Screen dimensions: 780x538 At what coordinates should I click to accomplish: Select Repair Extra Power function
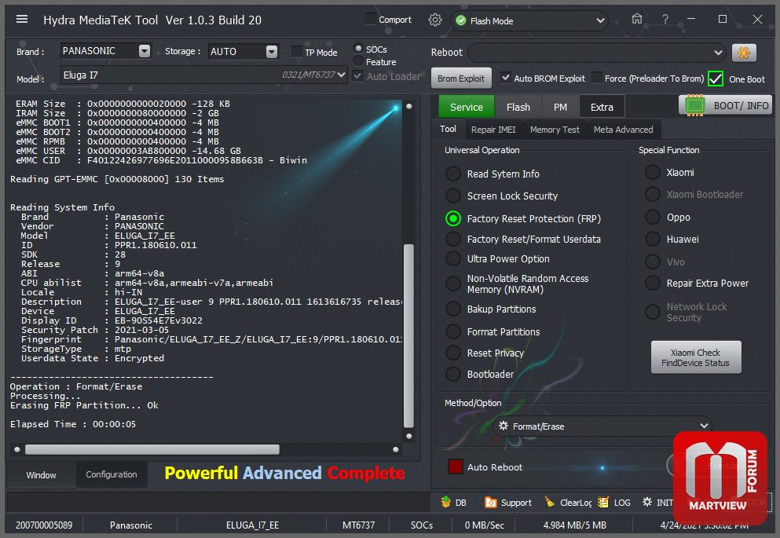tap(652, 283)
